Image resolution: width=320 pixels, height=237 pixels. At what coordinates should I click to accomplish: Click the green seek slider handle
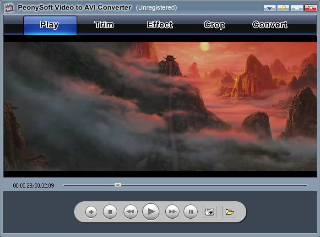click(x=118, y=185)
